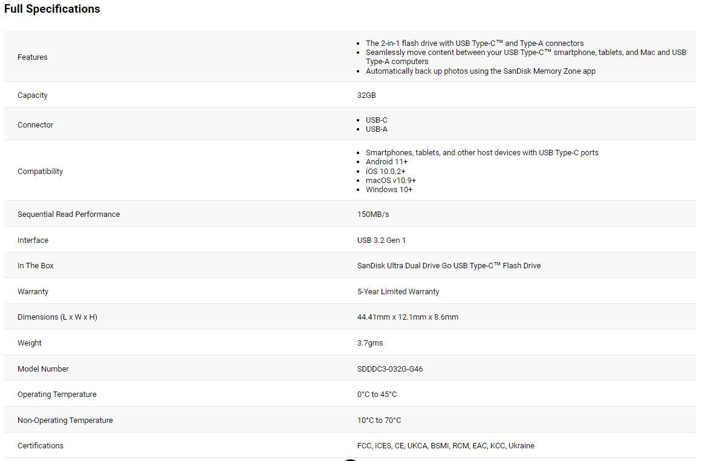The width and height of the screenshot is (702, 461).
Task: Select model number SDDDC3-032G-G46
Action: point(390,369)
